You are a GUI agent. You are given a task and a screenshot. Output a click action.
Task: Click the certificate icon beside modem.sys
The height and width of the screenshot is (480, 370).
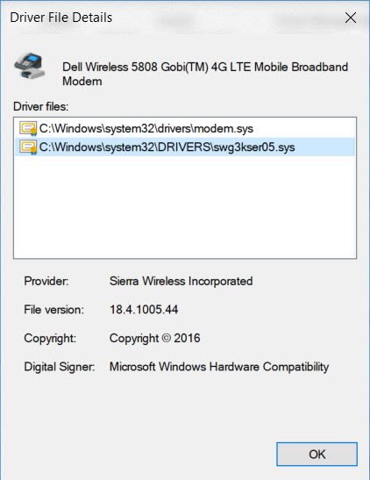click(28, 129)
